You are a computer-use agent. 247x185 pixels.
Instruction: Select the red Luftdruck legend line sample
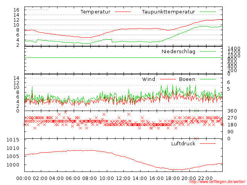[x=208, y=143]
